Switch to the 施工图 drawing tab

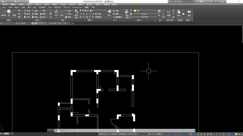coord(35,24)
